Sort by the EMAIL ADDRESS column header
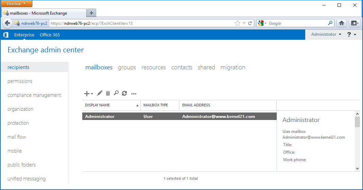This screenshot has width=363, height=190. pos(228,105)
